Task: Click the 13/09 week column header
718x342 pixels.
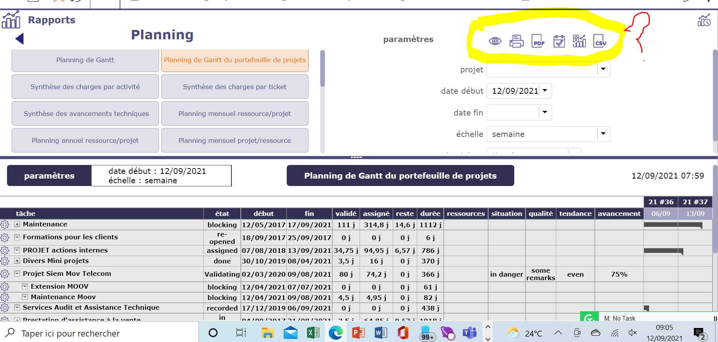Action: click(x=695, y=214)
